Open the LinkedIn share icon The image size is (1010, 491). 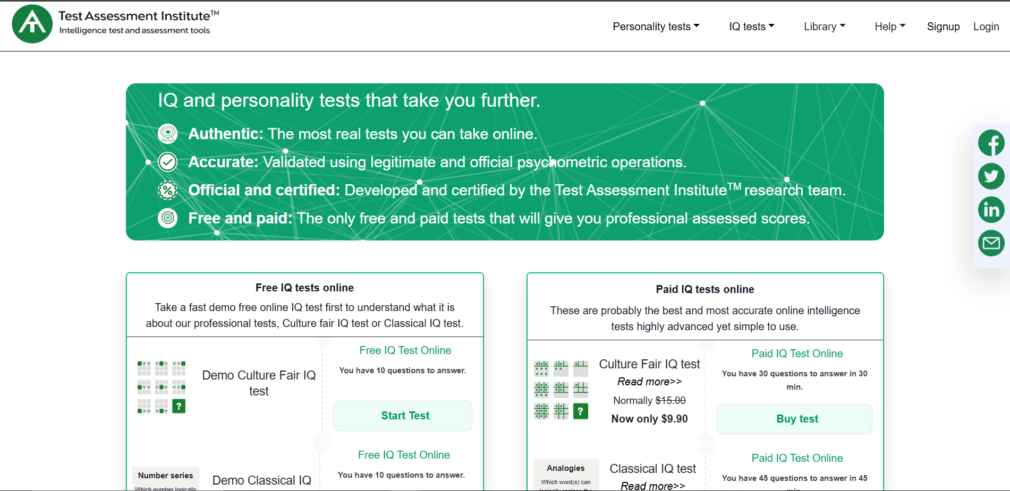(x=991, y=210)
